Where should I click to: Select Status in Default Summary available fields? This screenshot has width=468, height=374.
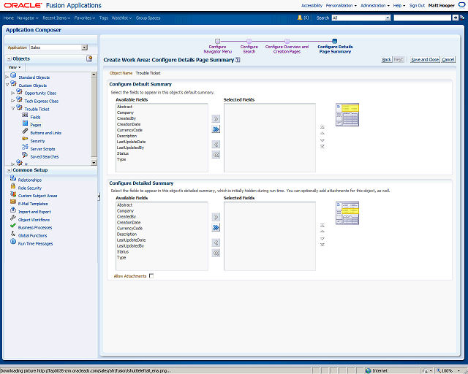coord(123,153)
